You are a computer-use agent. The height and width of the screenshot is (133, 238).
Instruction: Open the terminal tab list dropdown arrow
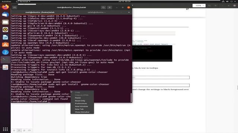[x=129, y=12]
